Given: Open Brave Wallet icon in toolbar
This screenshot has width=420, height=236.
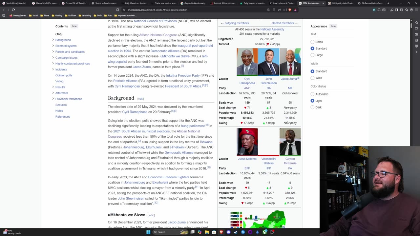Looking at the screenshot, I should pos(402,10).
